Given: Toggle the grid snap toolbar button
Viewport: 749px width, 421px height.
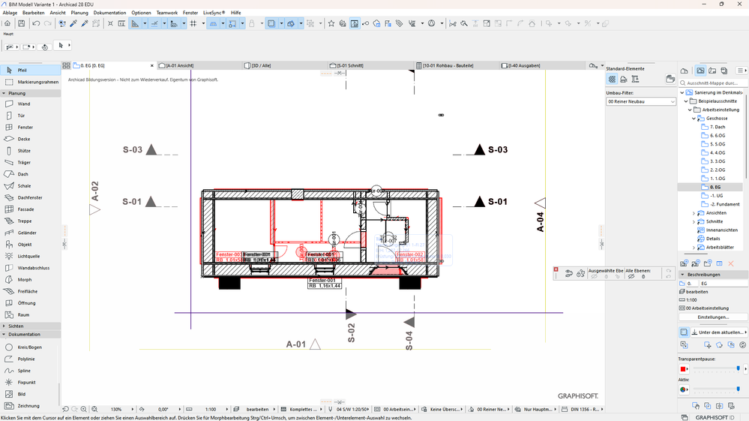Looking at the screenshot, I should click(x=193, y=24).
